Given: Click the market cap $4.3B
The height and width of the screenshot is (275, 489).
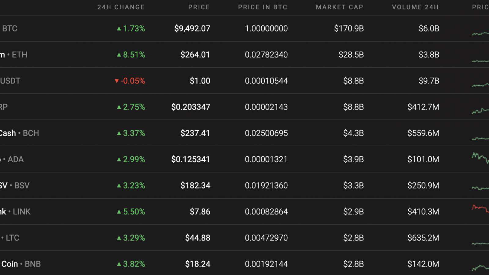Looking at the screenshot, I should 353,133.
